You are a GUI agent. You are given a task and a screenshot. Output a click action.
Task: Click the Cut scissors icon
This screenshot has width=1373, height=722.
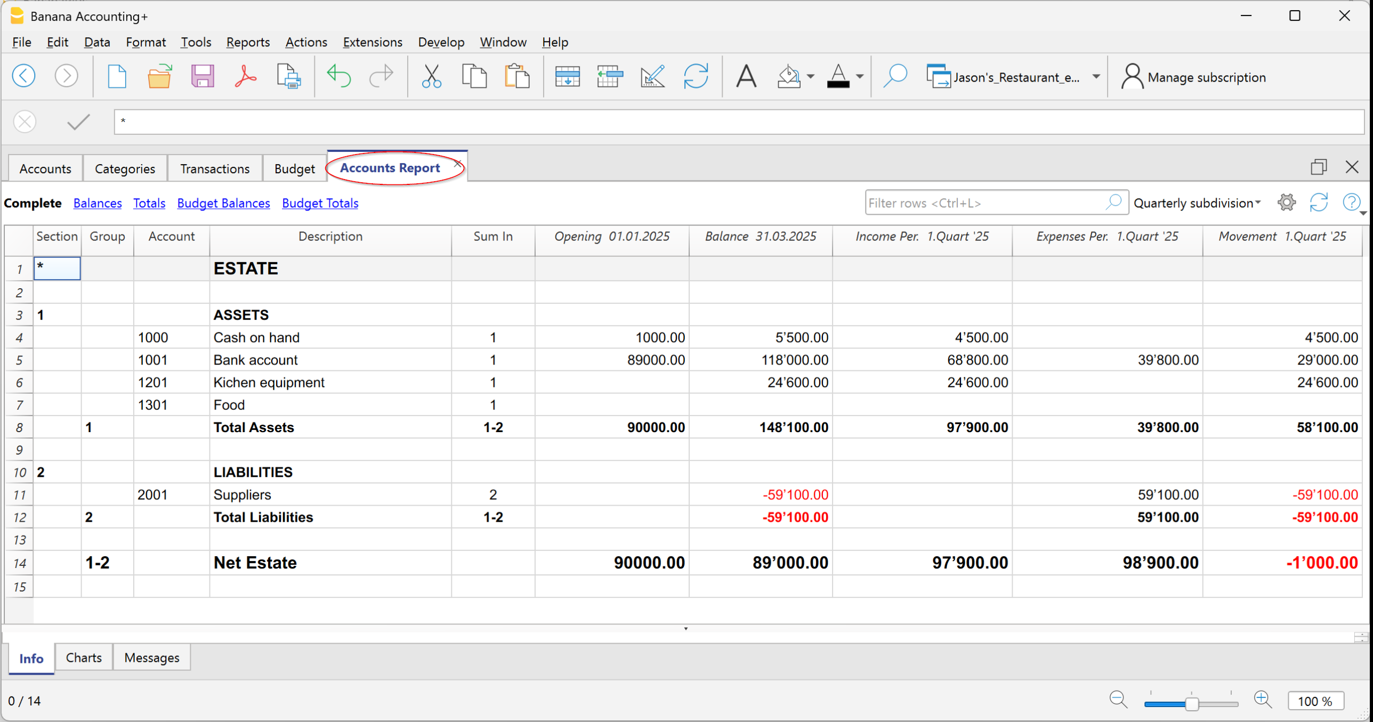pos(431,77)
